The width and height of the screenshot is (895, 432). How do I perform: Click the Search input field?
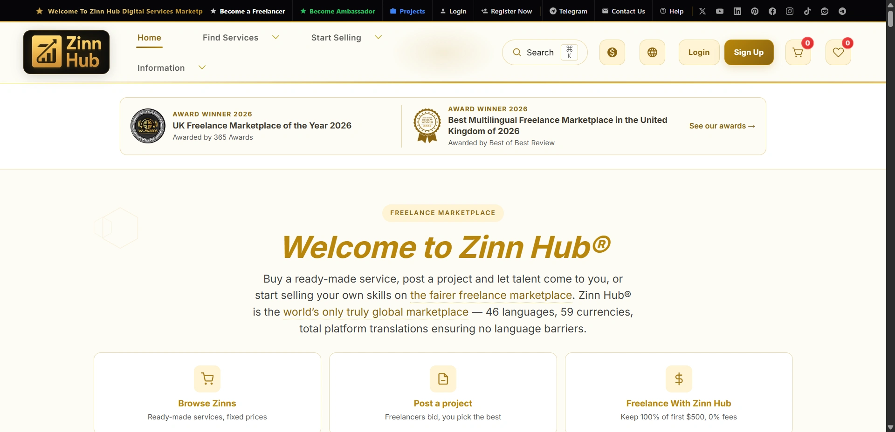[x=544, y=52]
